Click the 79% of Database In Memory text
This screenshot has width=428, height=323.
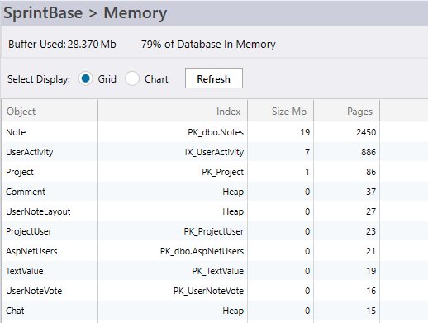click(208, 44)
